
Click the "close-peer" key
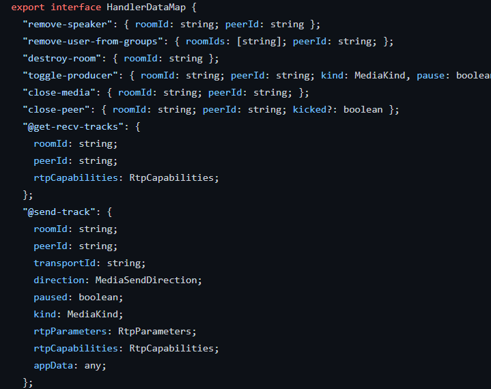point(57,109)
